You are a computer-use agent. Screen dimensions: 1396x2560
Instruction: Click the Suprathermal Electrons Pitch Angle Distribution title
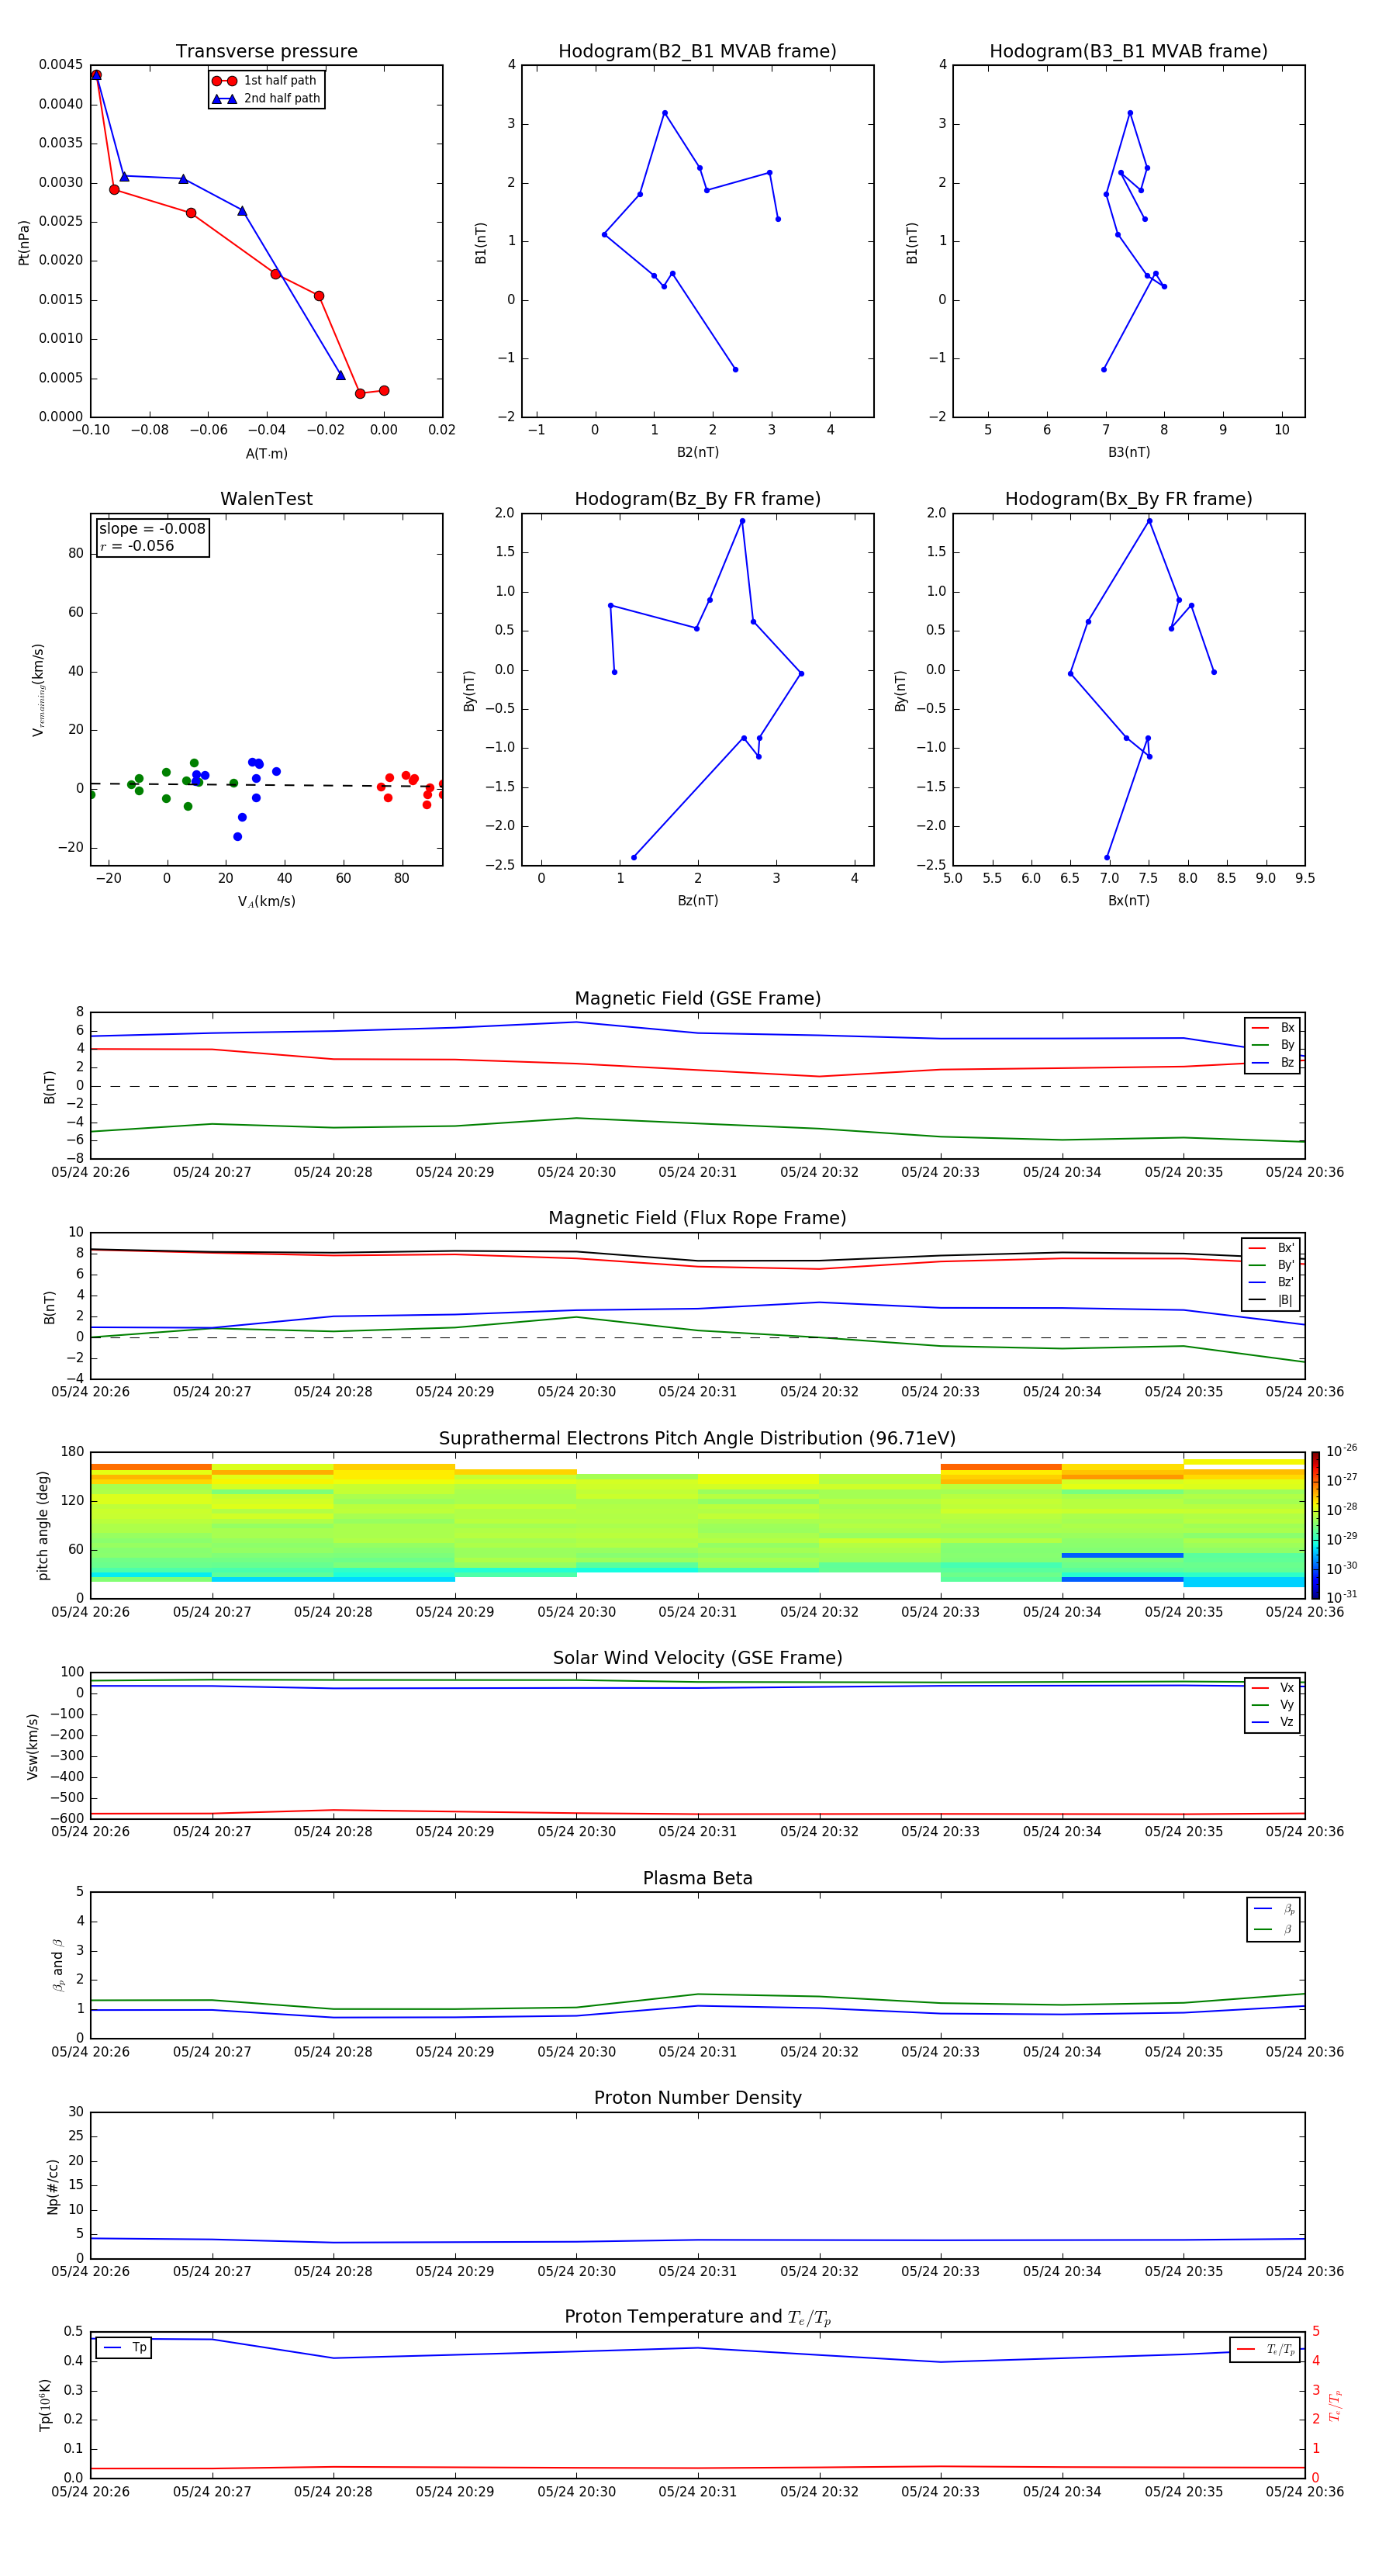[x=697, y=1439]
